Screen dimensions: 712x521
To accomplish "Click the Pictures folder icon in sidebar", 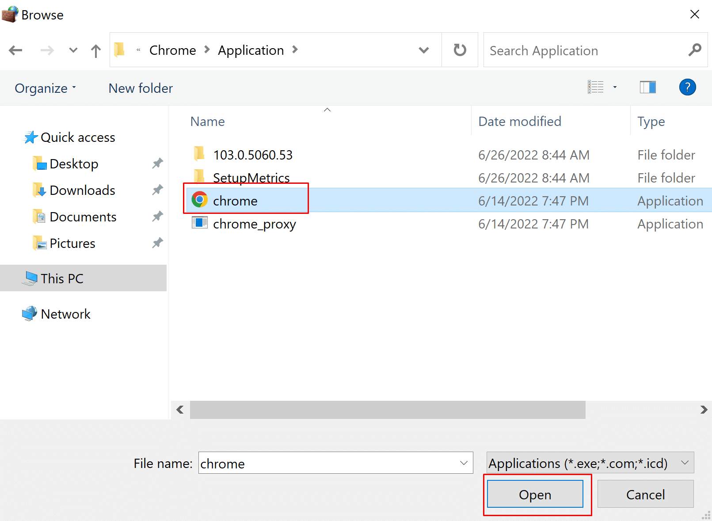I will point(40,243).
